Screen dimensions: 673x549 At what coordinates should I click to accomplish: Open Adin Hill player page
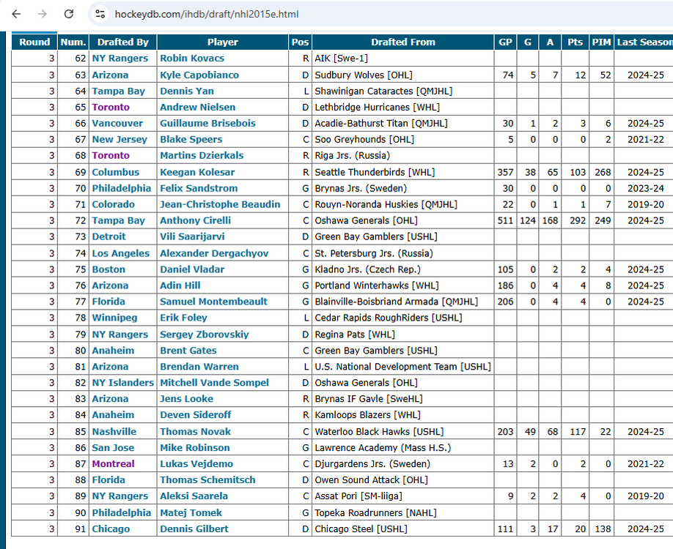point(180,285)
